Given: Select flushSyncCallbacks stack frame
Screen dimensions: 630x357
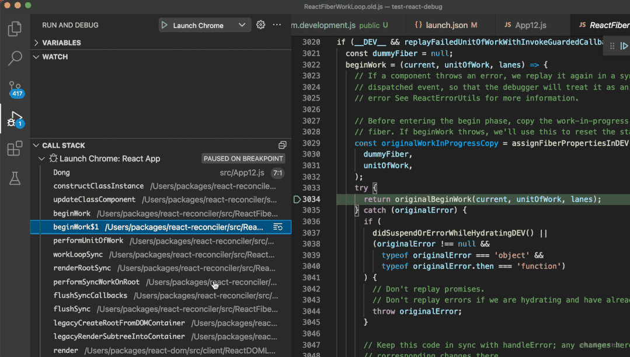Looking at the screenshot, I should click(x=161, y=296).
